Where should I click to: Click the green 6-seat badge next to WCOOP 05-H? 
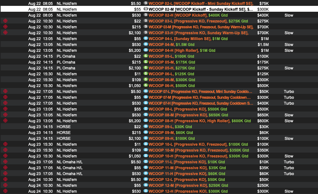click(x=145, y=68)
